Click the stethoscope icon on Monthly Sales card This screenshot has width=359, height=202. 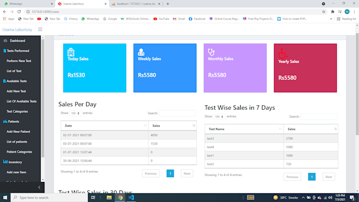(x=211, y=52)
